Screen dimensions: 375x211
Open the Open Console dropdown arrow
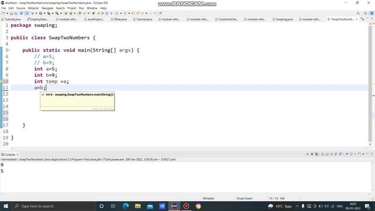[x=363, y=154]
